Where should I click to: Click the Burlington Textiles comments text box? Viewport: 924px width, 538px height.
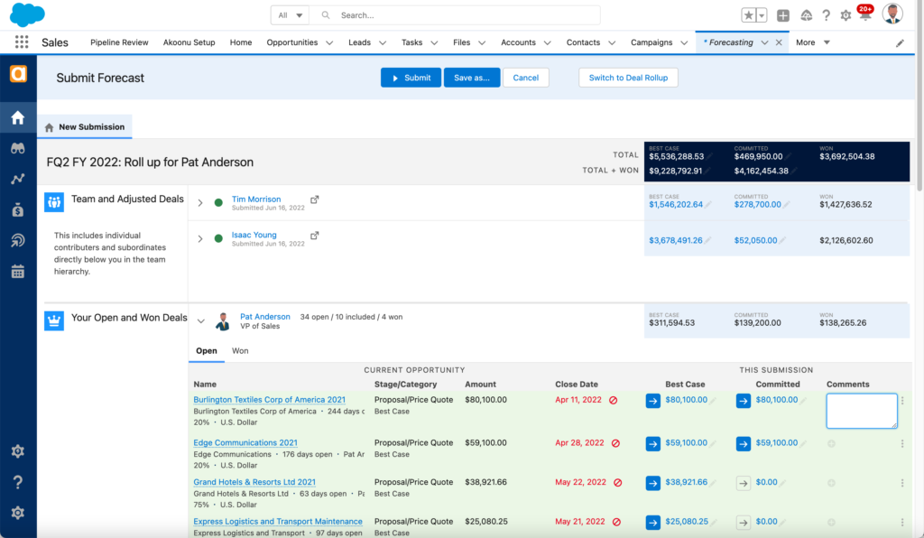point(861,411)
